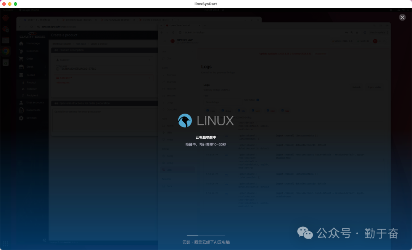Collapse the Dartess sidebar with double chevron

pos(44,240)
